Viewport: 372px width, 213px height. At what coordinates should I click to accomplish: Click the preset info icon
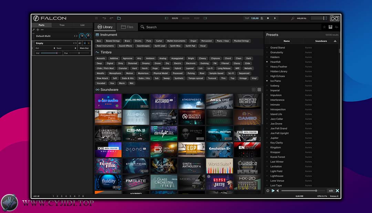[268, 191]
